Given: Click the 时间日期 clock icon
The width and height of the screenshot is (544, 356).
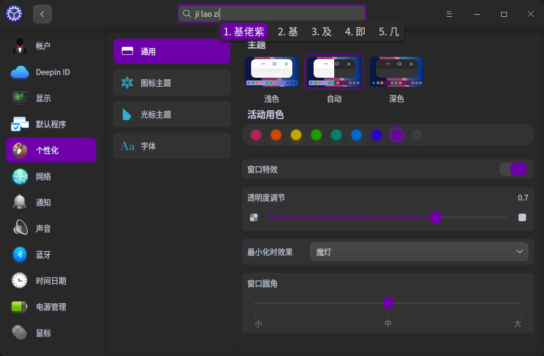Looking at the screenshot, I should tap(20, 280).
